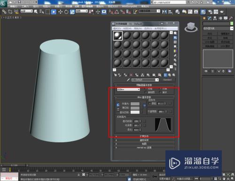Viewport: 235px width, 181px height.
Task: Enable the 双面 (2-Sided) checkbox
Action: [x=160, y=89]
